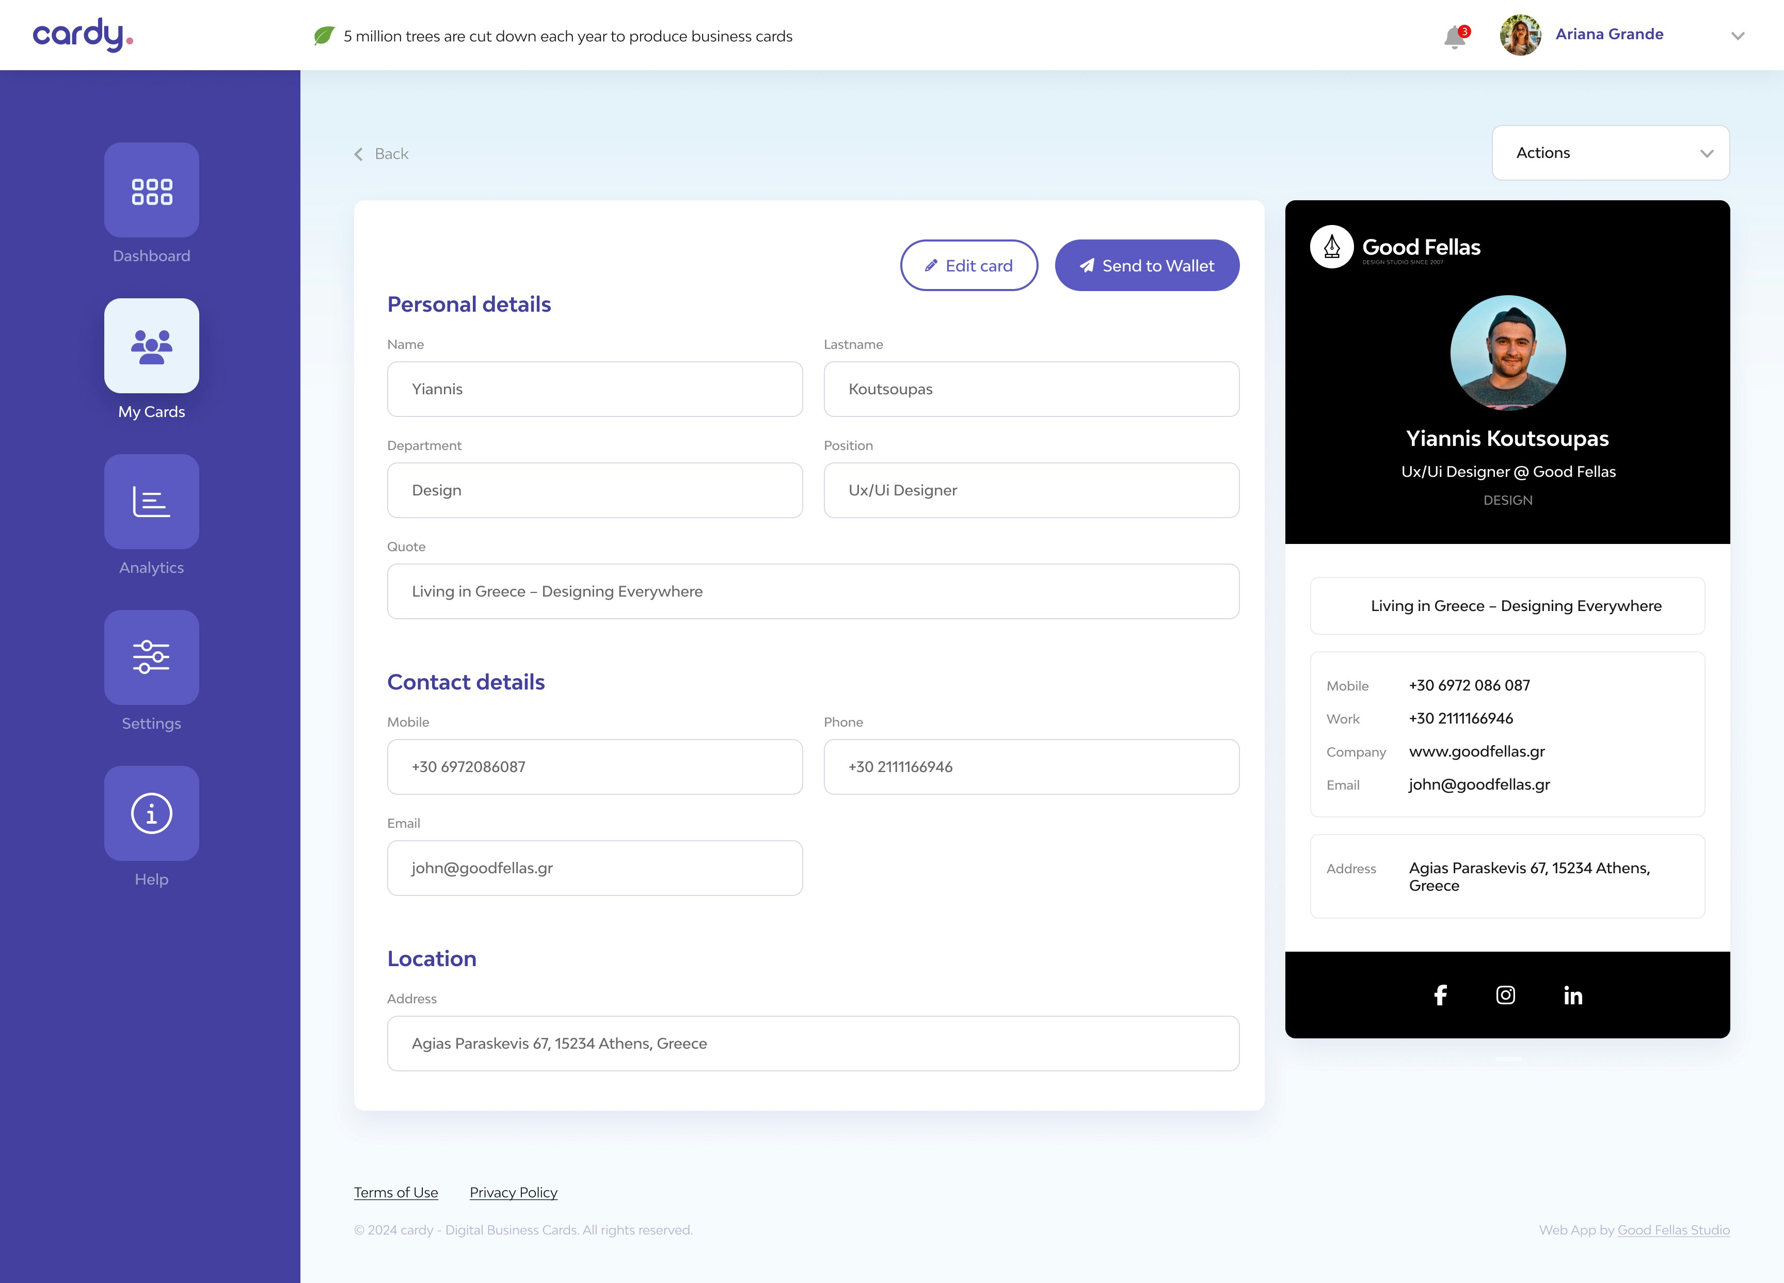Click the notification bell icon
This screenshot has width=1784, height=1283.
1455,36
